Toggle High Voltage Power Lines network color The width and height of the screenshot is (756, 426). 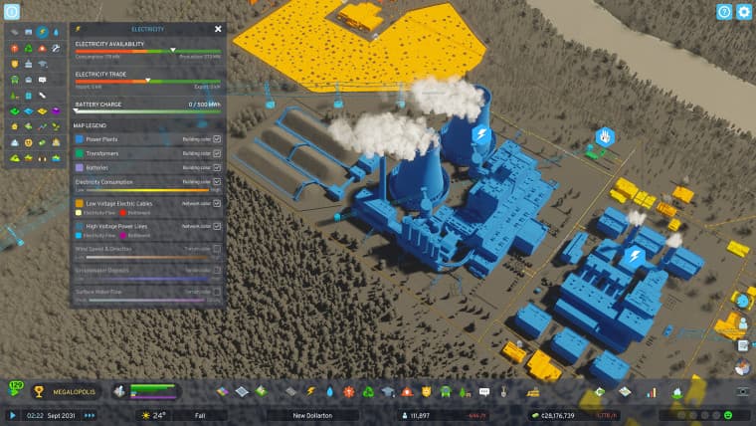coord(217,226)
